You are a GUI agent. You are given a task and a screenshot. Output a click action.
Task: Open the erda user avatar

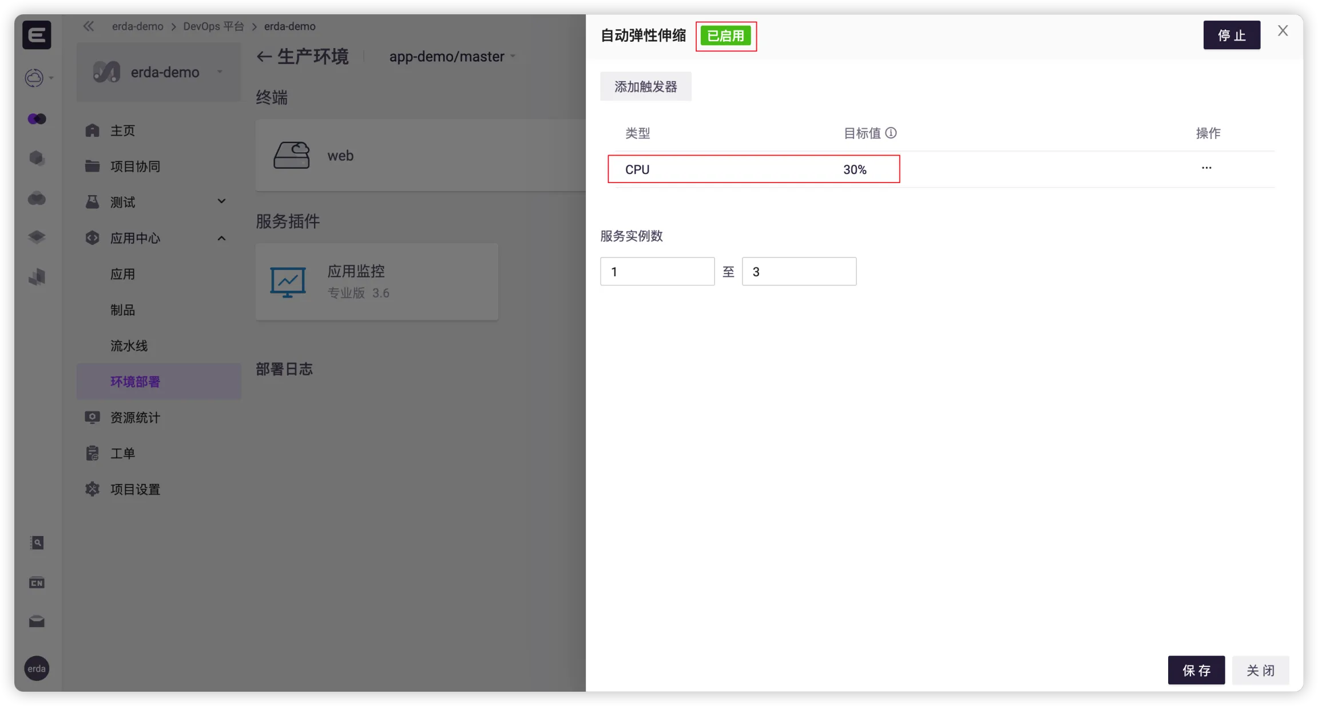[x=37, y=668]
